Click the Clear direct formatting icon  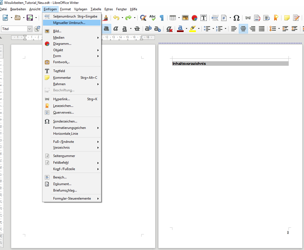169,29
